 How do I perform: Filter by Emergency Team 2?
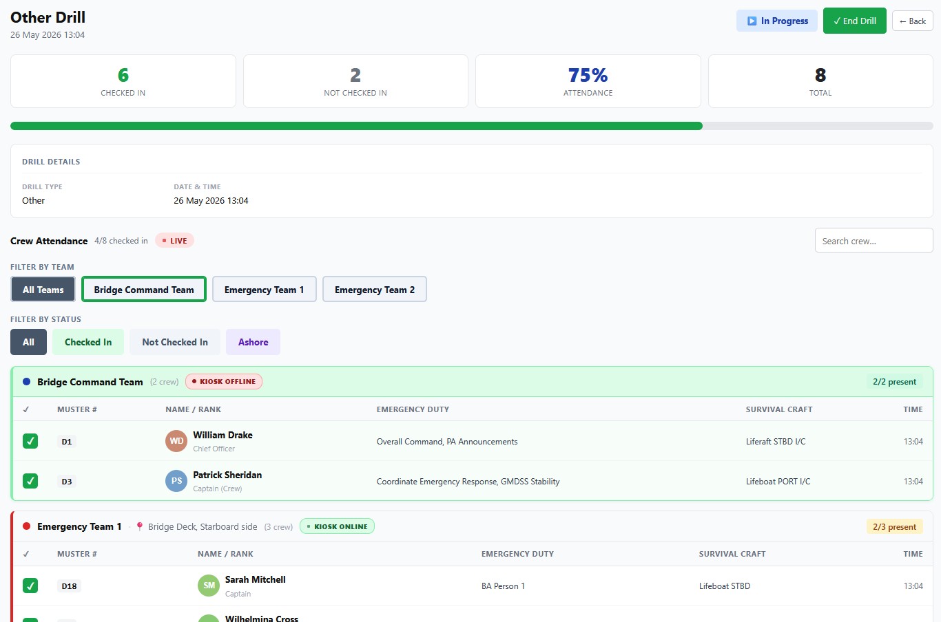pyautogui.click(x=375, y=289)
